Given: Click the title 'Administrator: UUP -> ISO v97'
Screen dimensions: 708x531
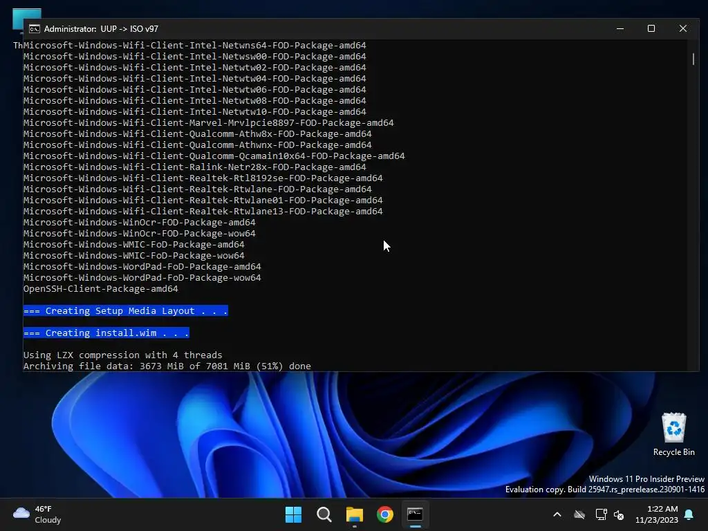Looking at the screenshot, I should pyautogui.click(x=101, y=29).
